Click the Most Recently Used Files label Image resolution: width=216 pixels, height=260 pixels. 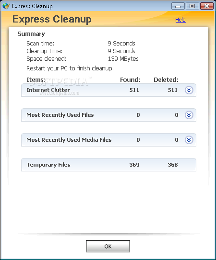(x=60, y=115)
